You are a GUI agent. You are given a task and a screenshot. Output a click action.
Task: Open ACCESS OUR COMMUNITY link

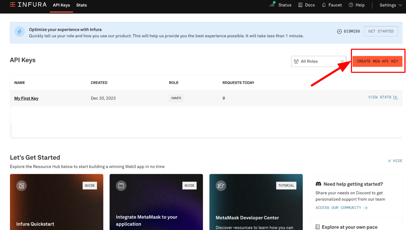pyautogui.click(x=341, y=208)
